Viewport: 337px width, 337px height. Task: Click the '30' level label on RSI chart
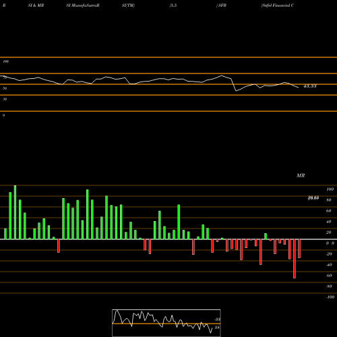tap(5, 99)
